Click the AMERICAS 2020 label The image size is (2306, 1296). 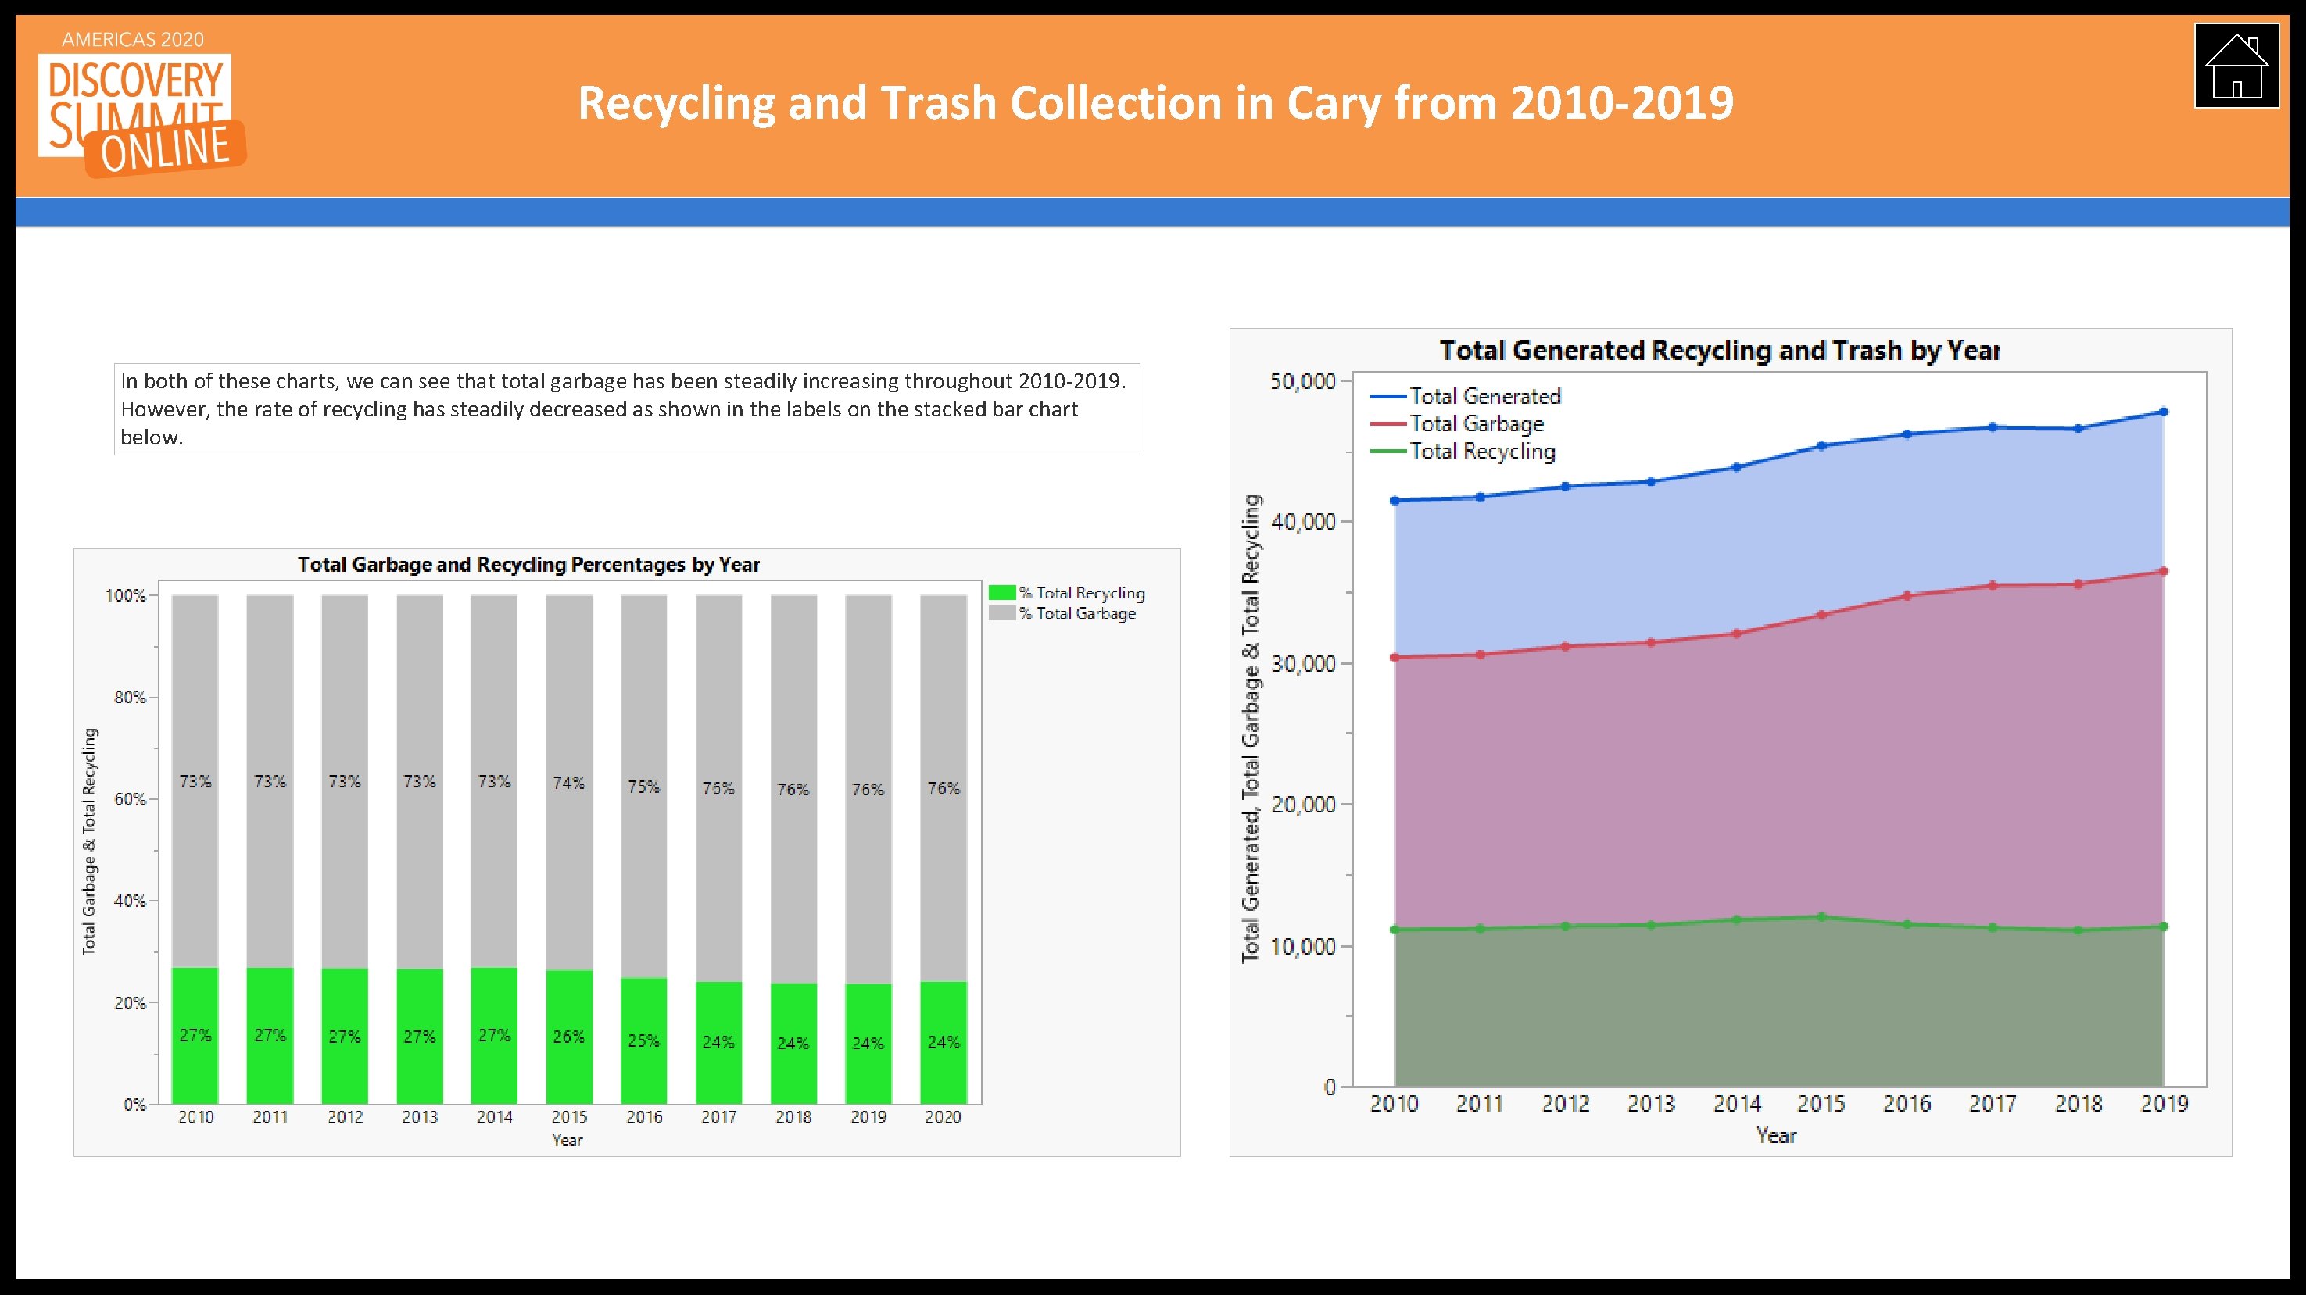point(129,39)
